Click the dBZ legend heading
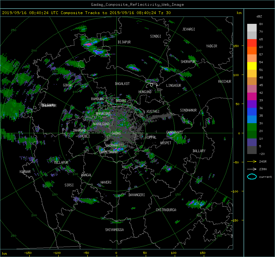 pos(259,17)
